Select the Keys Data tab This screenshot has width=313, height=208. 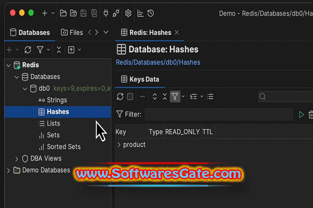(x=140, y=79)
